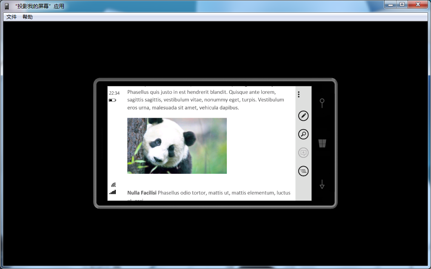The image size is (431, 269).
Task: Open the document outline list icon
Action: 303,171
